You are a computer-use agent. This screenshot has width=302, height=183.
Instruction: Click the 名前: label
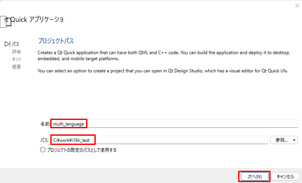tap(45, 124)
